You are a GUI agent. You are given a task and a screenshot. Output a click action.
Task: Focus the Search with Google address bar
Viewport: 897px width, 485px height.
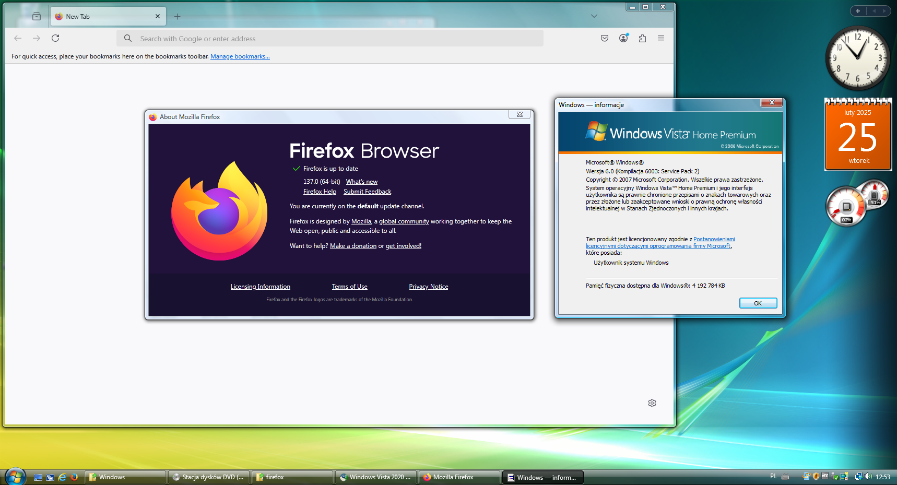click(x=330, y=38)
